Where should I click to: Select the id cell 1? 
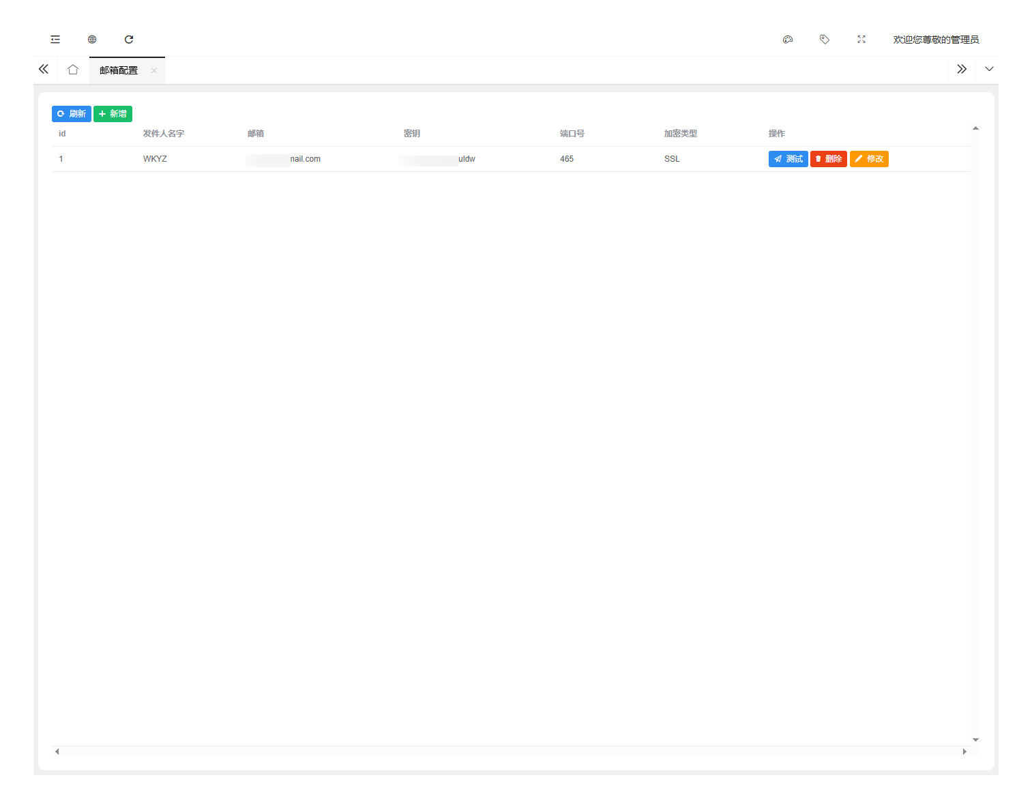point(61,159)
